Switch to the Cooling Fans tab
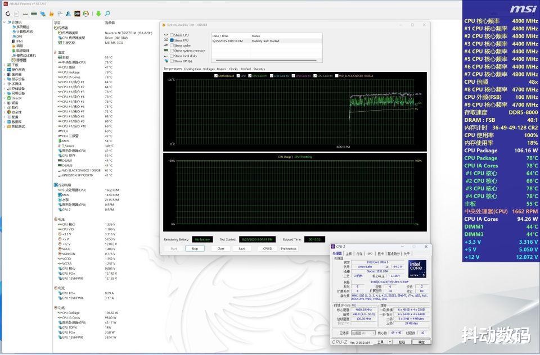The width and height of the screenshot is (540, 355). tap(192, 69)
